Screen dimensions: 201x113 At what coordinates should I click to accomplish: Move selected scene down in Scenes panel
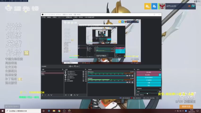click(x=51, y=95)
